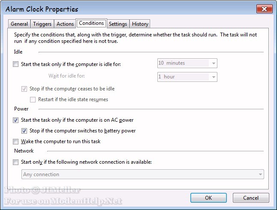This screenshot has width=277, height=210.
Task: Click the Alarm Clock Properties title bar
Action: click(x=129, y=9)
